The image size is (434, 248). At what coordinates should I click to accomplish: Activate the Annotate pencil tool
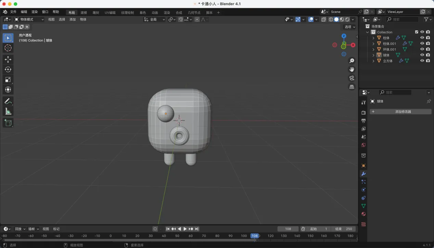8,101
